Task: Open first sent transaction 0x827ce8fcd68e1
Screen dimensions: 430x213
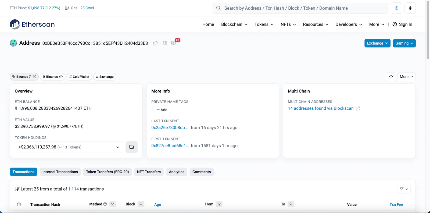Action: (x=170, y=146)
